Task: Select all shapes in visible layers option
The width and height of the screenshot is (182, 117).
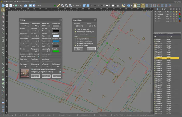Action: [x=75, y=41]
